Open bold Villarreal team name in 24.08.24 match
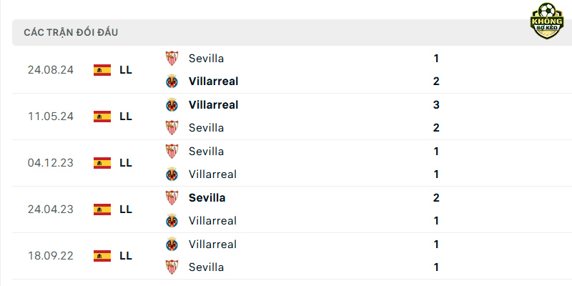 point(213,82)
